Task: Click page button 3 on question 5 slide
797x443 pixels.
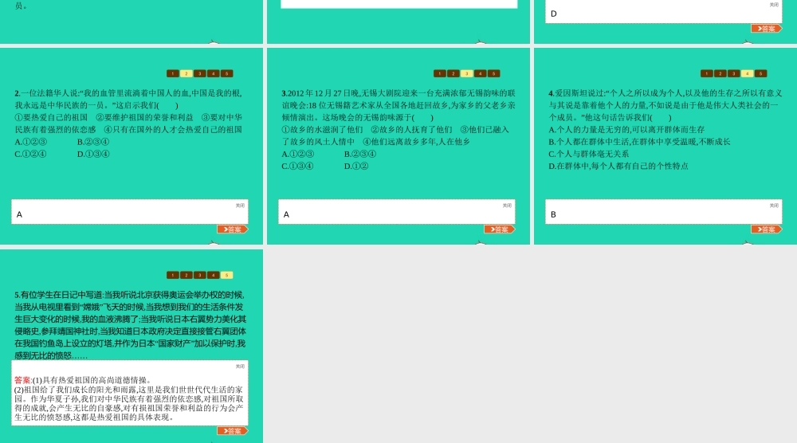Action: pos(200,276)
